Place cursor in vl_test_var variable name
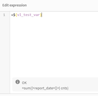98x96 pixels. [28, 15]
